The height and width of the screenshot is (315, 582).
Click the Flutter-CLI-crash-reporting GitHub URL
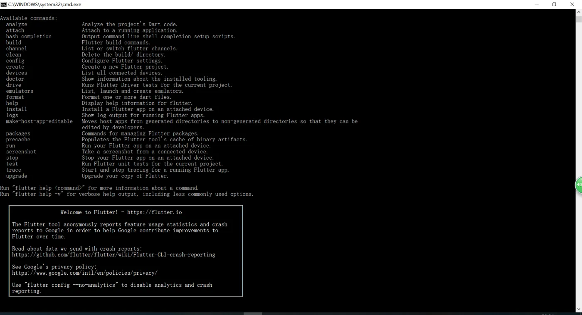tap(113, 255)
